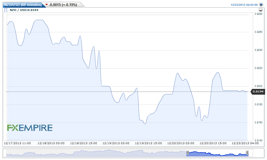Click the 12/18/2013 03:00 x-axis label

click(51, 143)
